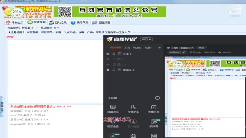Click the pencil edit icon beside 帝国时代
The height and width of the screenshot is (138, 246).
(183, 52)
